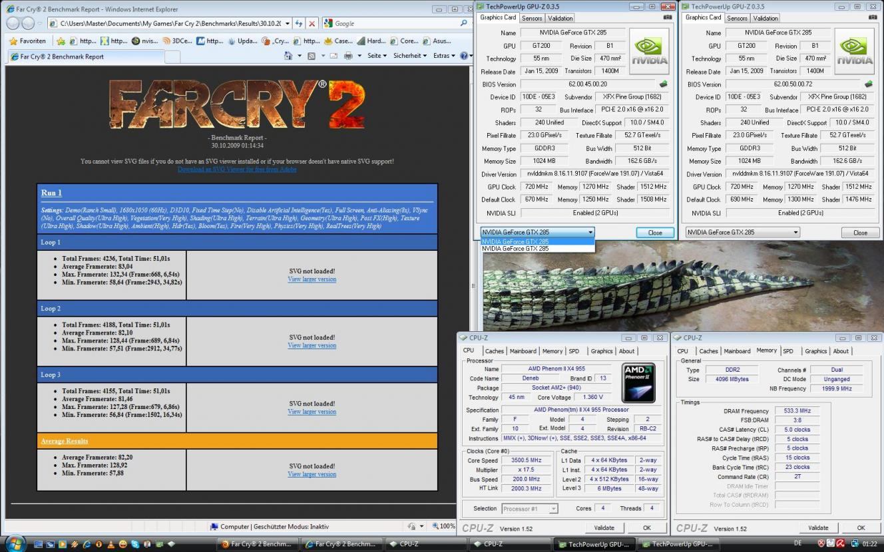Expand the home button dropdown arrow
This screenshot has height=552, width=884.
(298, 56)
